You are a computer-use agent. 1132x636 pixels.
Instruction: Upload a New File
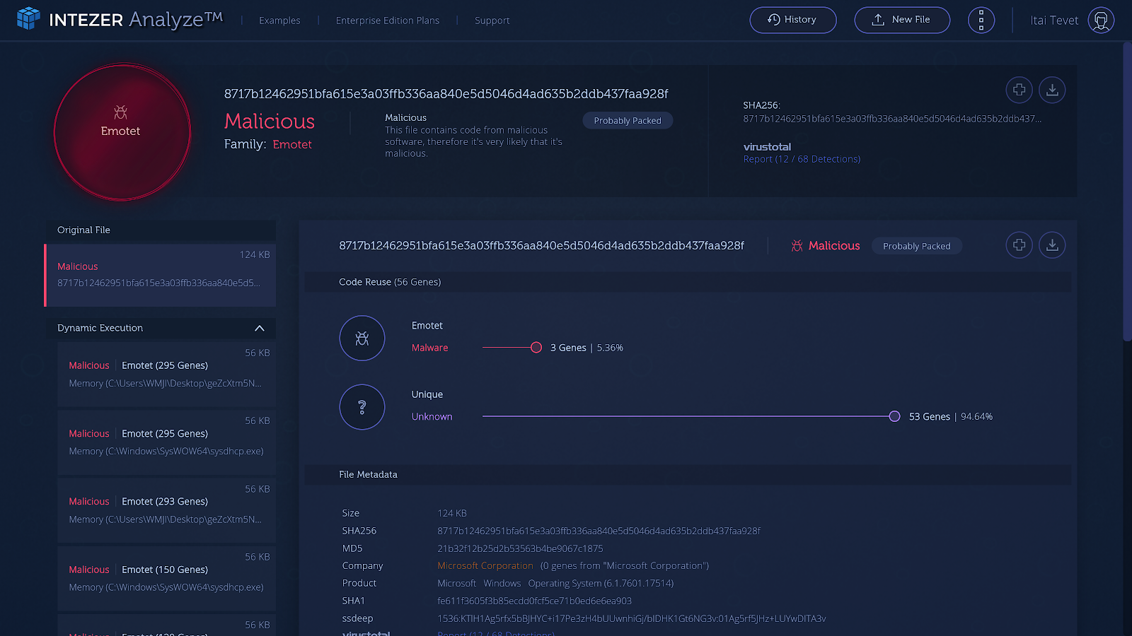[x=902, y=20]
